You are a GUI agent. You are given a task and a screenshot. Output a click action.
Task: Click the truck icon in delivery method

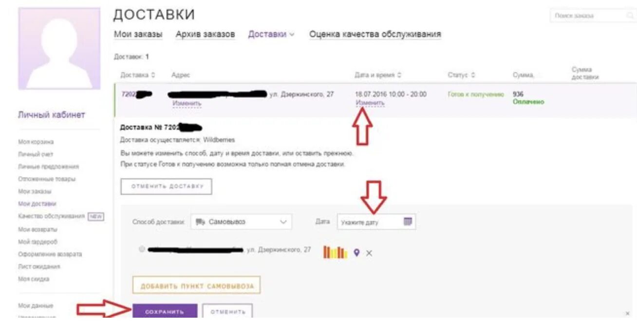pos(200,222)
